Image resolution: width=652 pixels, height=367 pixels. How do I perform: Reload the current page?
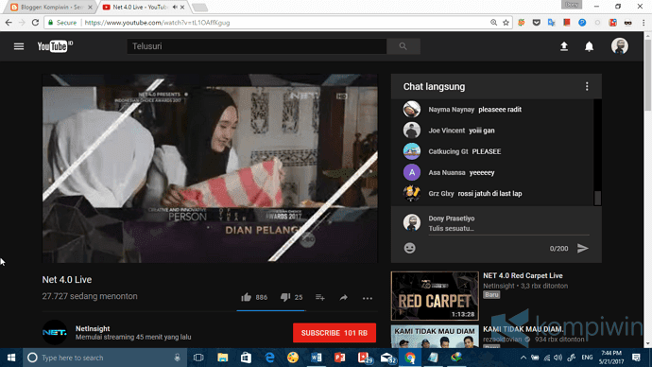pos(36,23)
